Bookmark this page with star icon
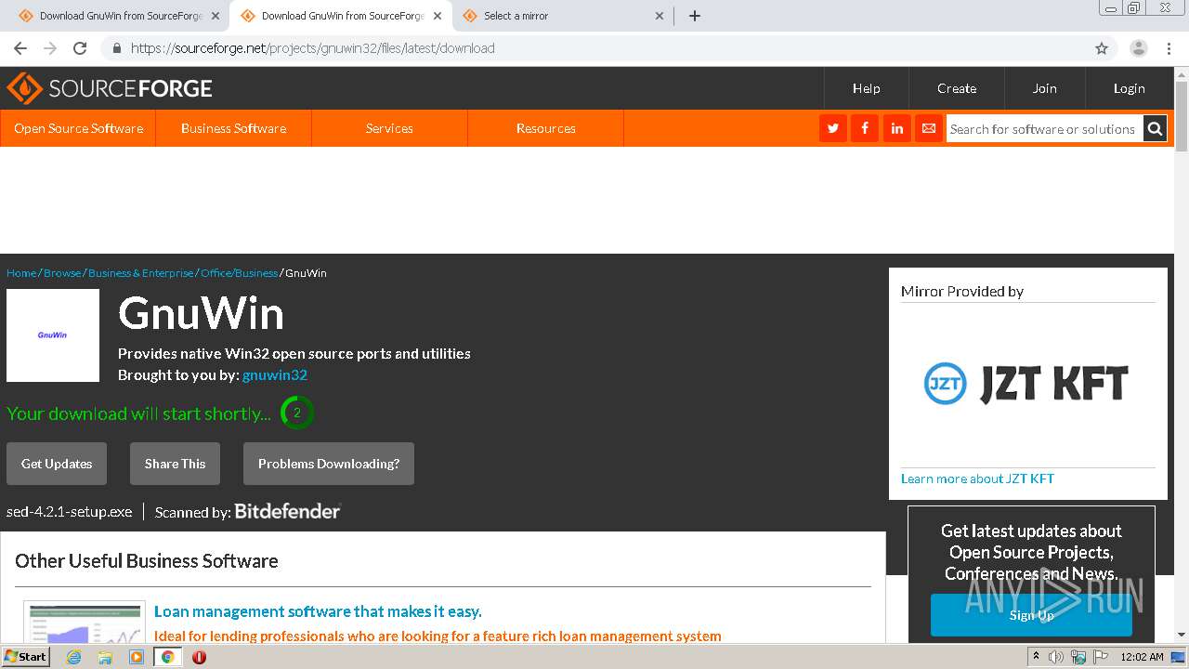Screen dimensions: 1189x669 [1102, 48]
